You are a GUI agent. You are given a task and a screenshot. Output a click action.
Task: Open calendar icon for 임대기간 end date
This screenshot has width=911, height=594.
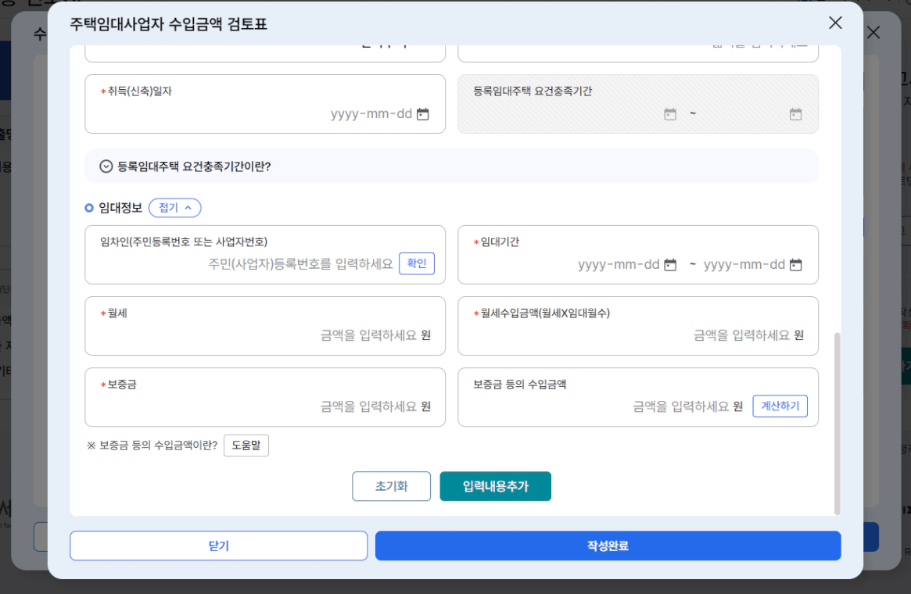pyautogui.click(x=795, y=265)
